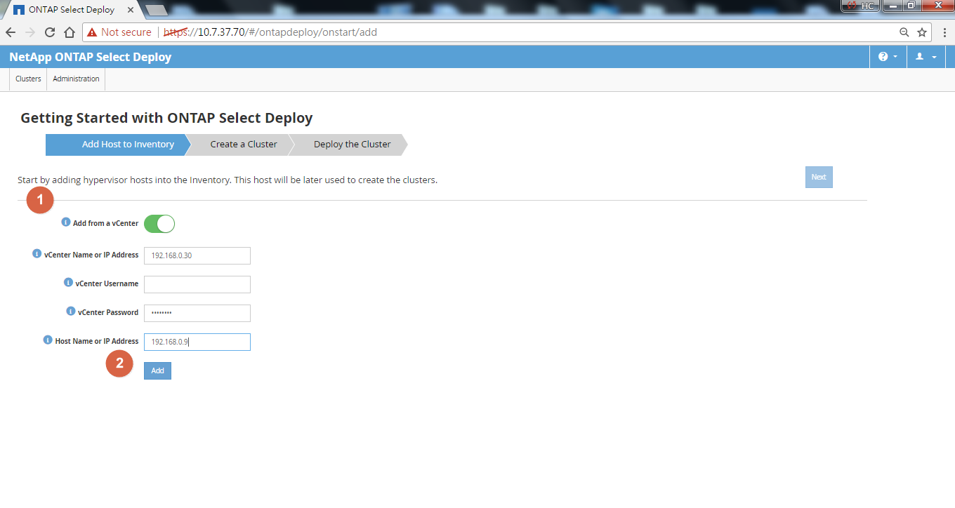Toggle the Add from a vCenter switch
The image size is (955, 508).
159,224
